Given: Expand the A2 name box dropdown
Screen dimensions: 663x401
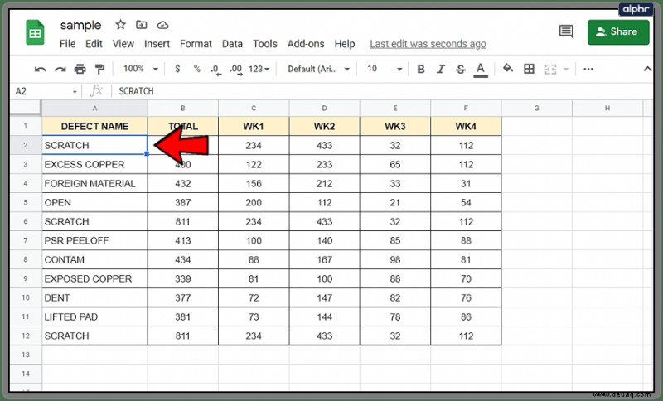Looking at the screenshot, I should 75,92.
